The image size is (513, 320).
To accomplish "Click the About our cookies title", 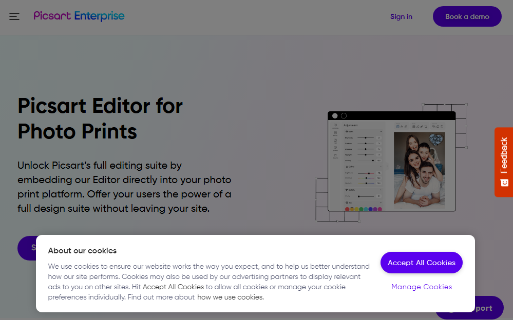I will pos(82,251).
